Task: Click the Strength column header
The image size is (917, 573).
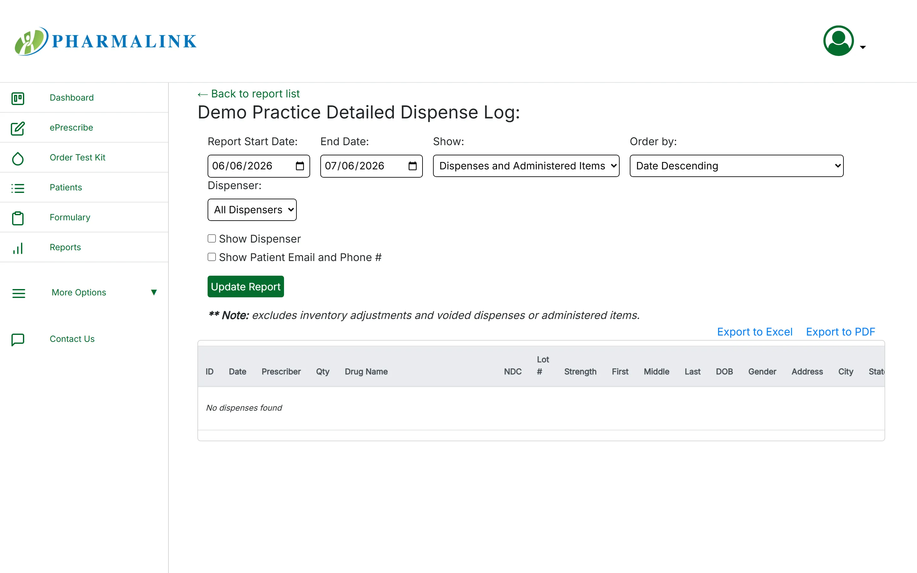Action: tap(580, 372)
